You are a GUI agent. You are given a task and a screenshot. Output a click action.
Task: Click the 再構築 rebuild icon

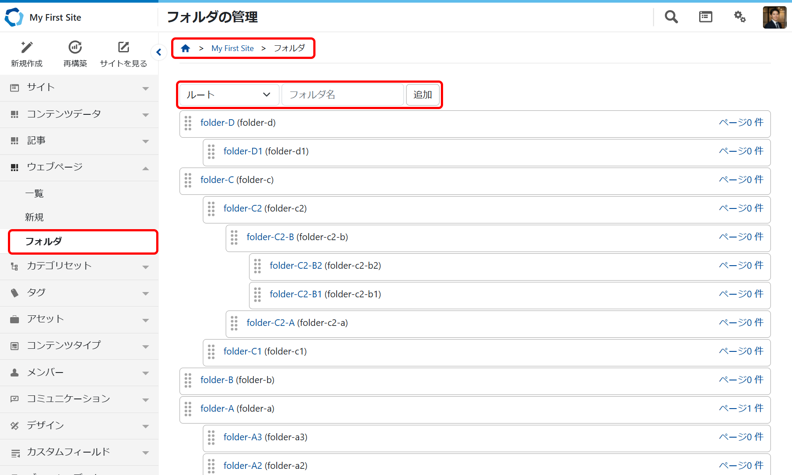coord(75,47)
